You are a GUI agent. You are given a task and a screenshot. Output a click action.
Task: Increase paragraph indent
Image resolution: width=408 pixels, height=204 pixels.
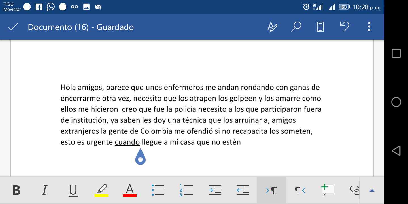(215, 190)
